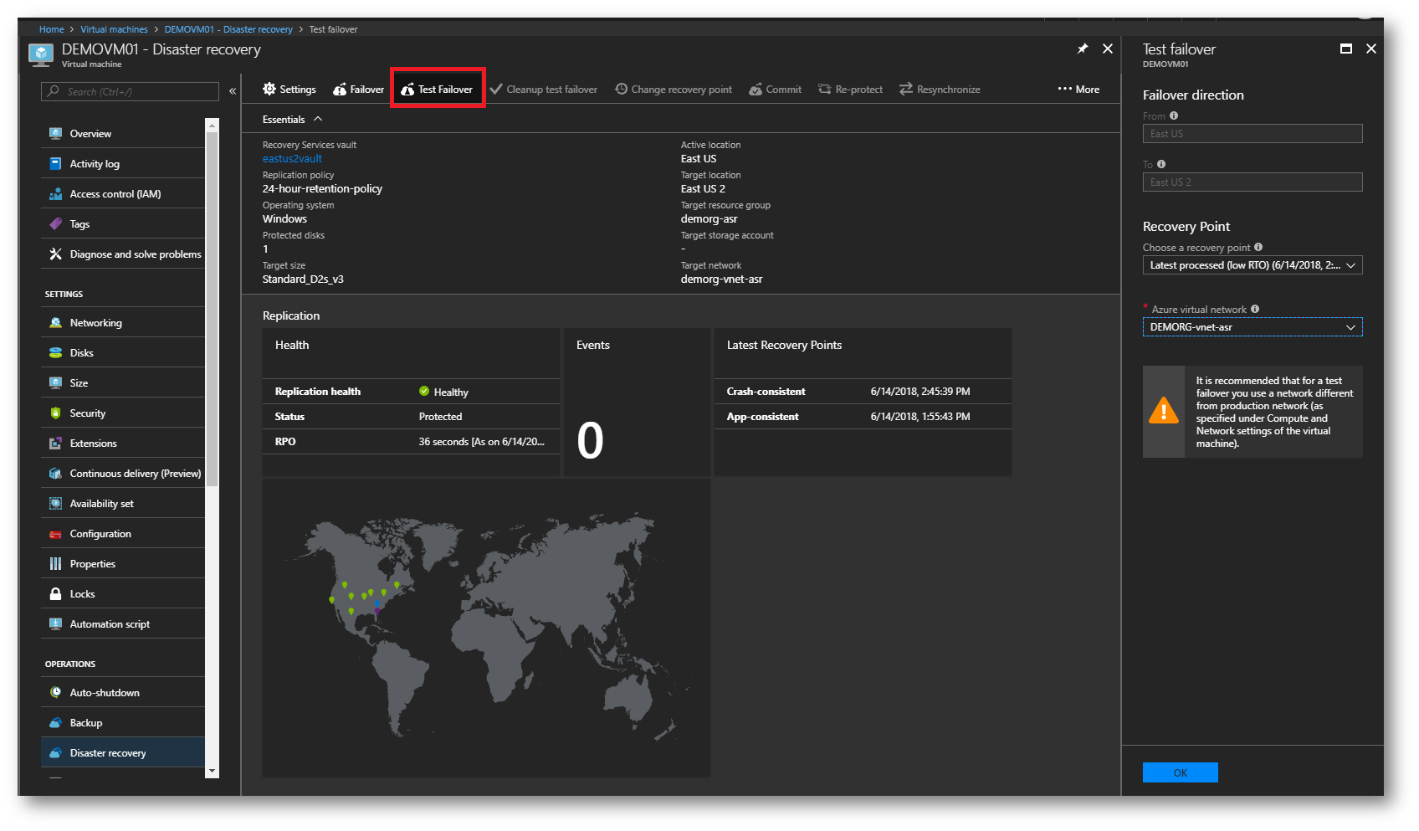Open DEMOVM01 - Disaster recovery breadcrumb
Viewport: 1419px width, 831px height.
pos(228,29)
